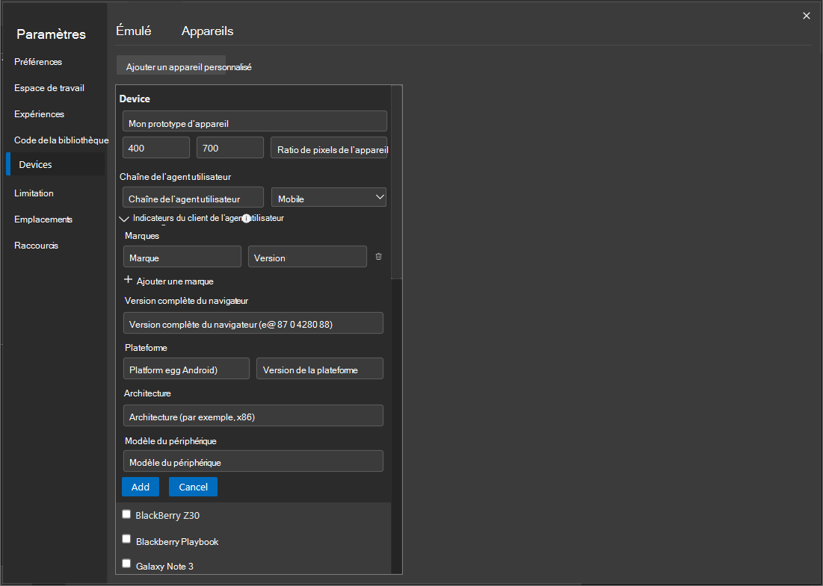The image size is (823, 586).
Task: Open Préférences in settings sidebar
Action: 38,62
